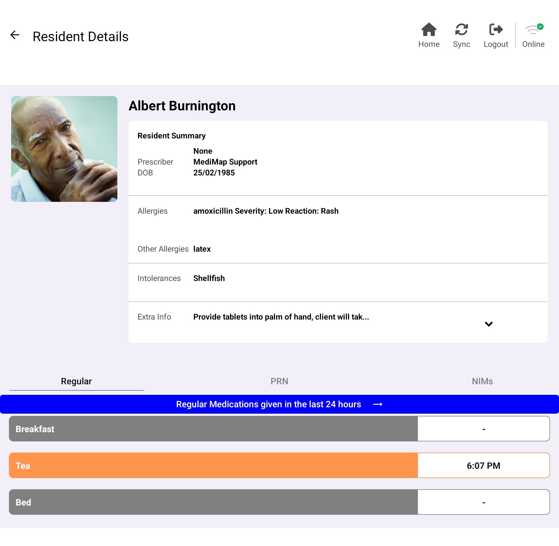Click Albert Burnington's profile photo
559x546 pixels.
pos(64,149)
